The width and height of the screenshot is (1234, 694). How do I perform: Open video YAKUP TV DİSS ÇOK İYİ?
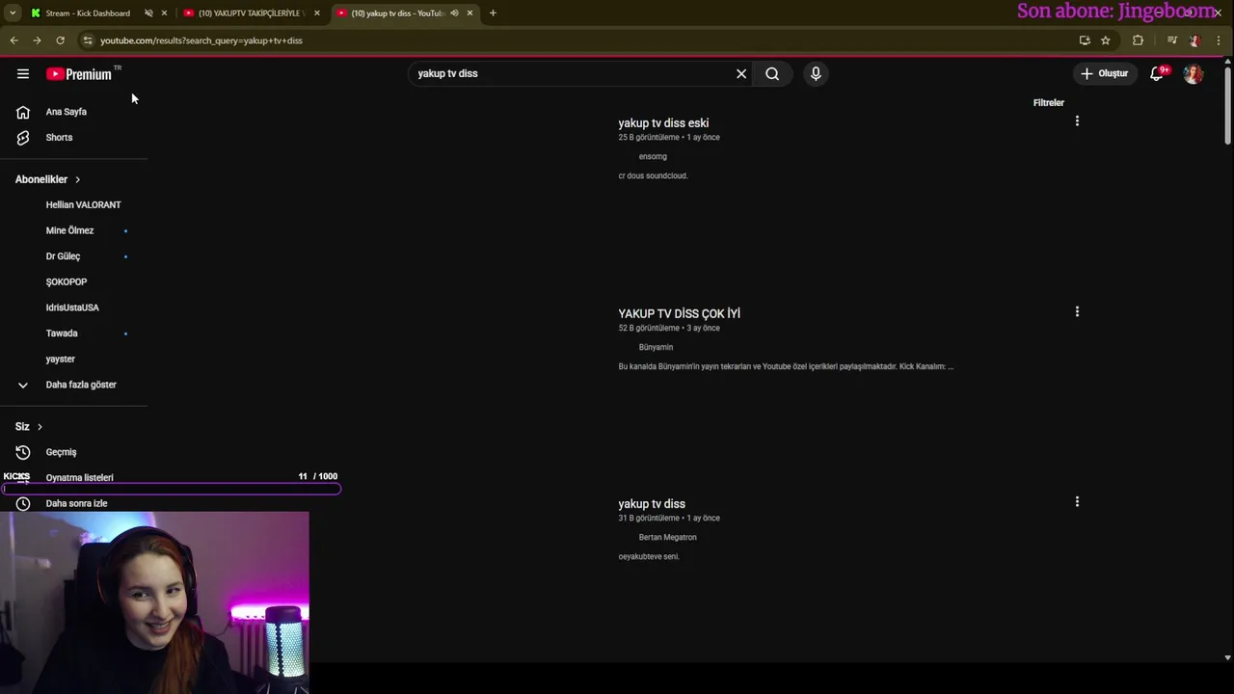679,313
